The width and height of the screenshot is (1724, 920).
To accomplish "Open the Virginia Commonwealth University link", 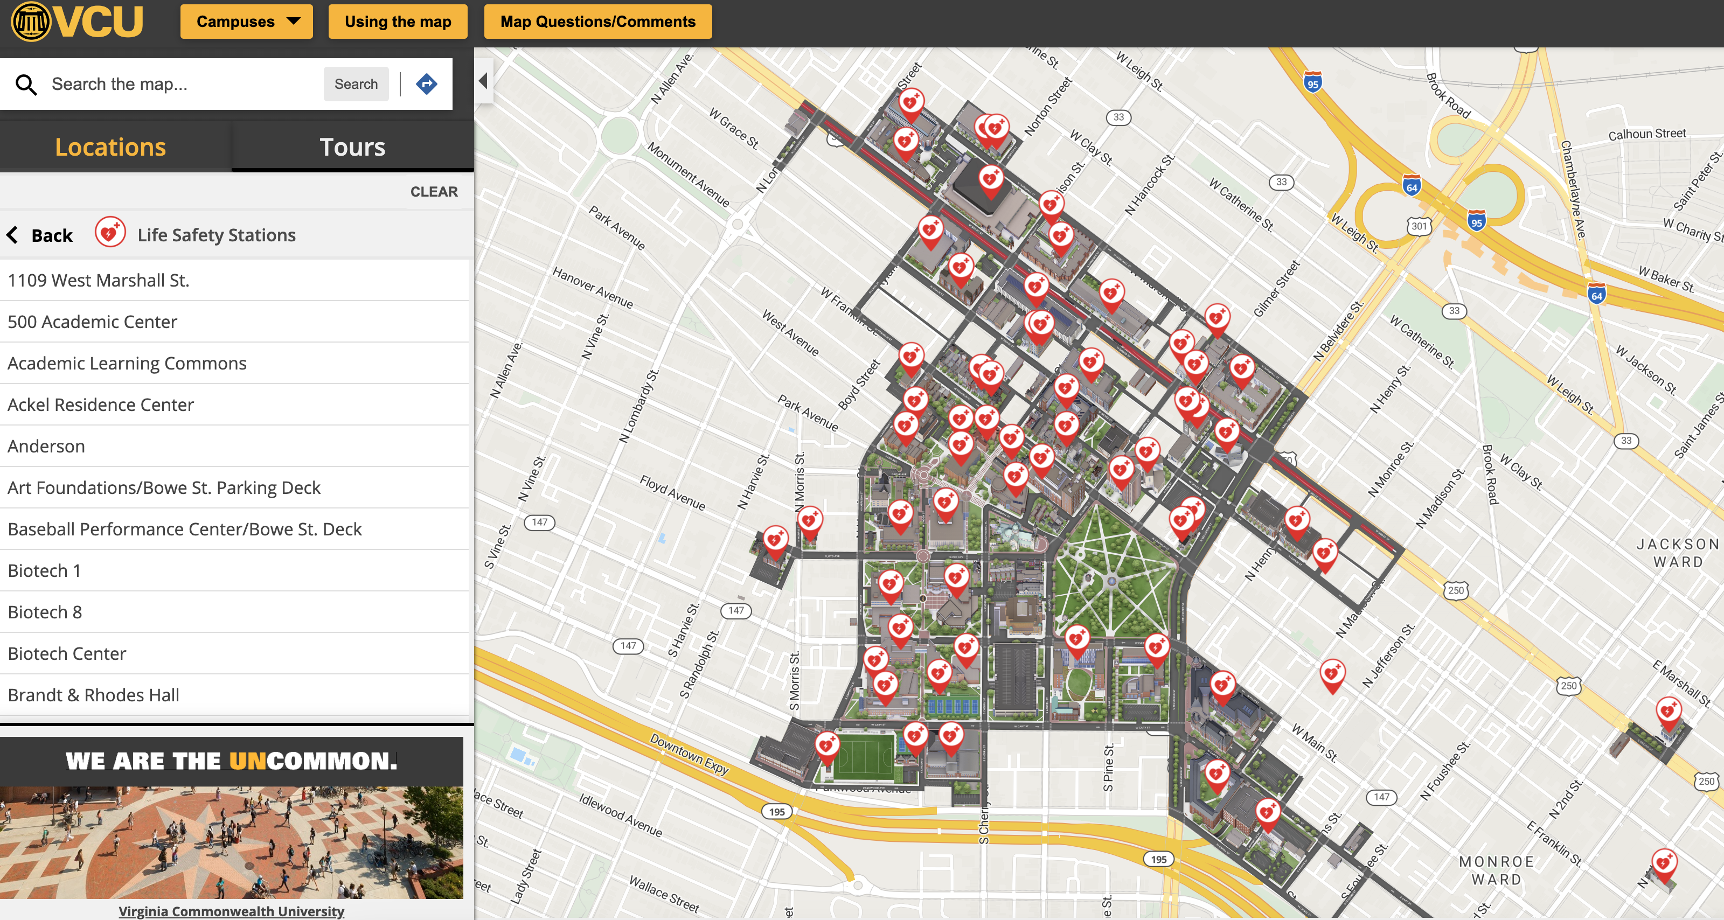I will point(232,911).
